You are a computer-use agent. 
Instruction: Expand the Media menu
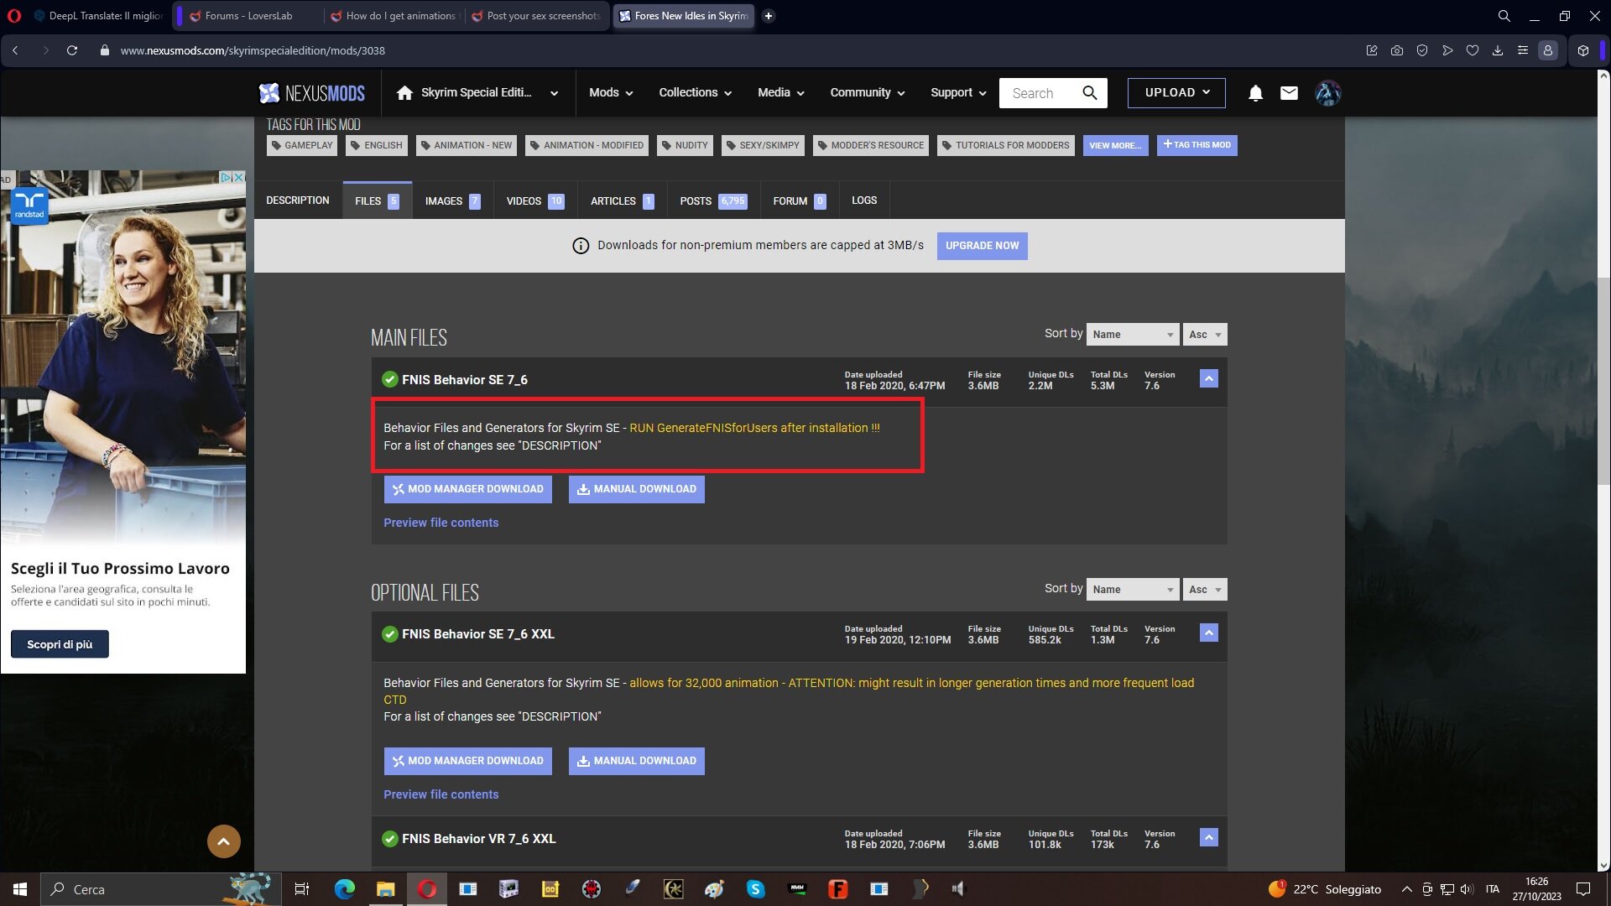click(x=781, y=93)
